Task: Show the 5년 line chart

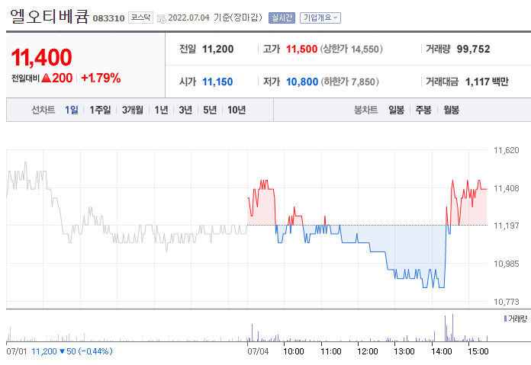Action: 210,110
